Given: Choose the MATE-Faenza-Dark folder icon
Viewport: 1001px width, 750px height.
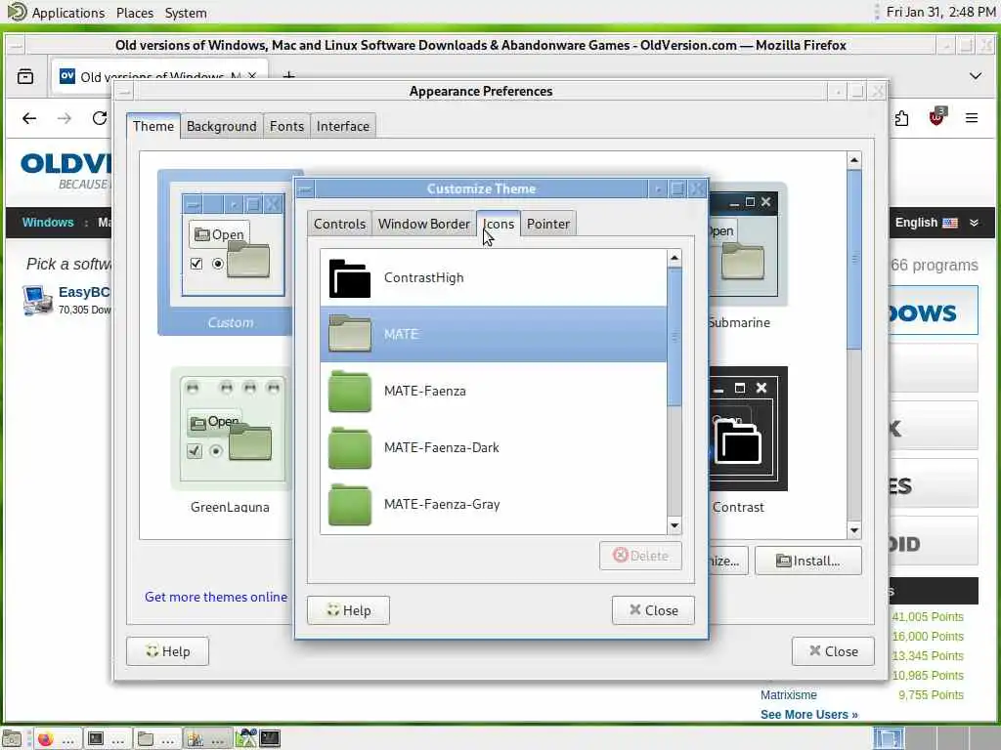Looking at the screenshot, I should tap(349, 447).
